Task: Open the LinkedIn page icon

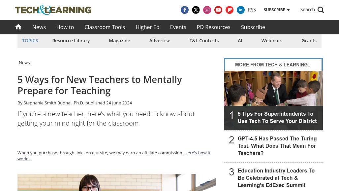Action: (241, 10)
